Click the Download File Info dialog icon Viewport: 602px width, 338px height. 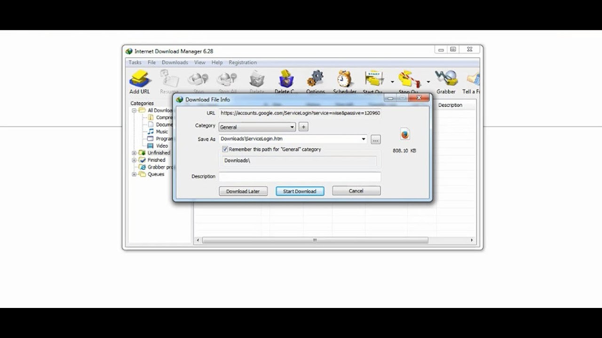[180, 100]
